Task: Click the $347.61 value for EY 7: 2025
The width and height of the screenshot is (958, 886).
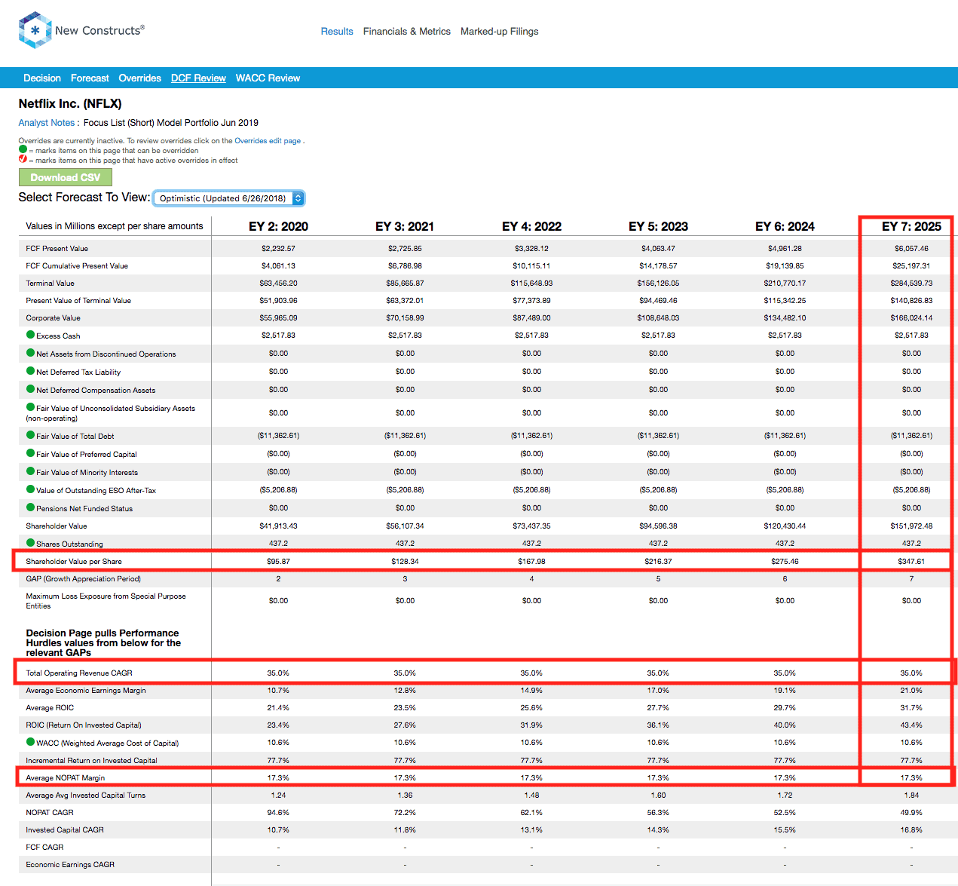Action: pos(911,561)
